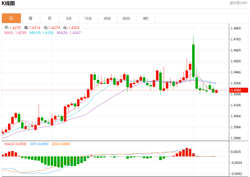This screenshot has height=177, width=250.
Task: Click the K线图 heading
Action: click(8, 3)
